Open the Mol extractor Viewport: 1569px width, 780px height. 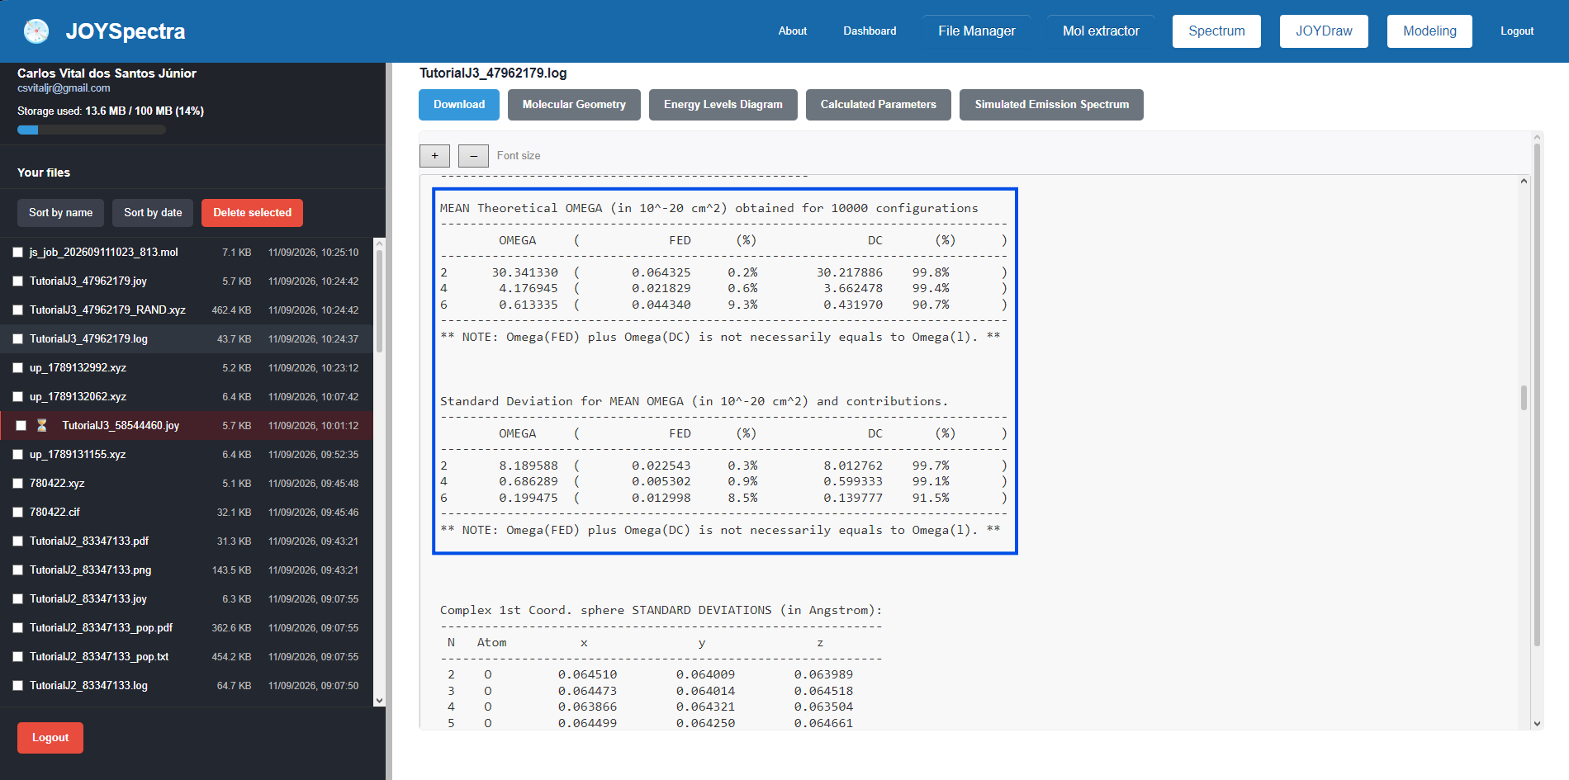tap(1101, 31)
